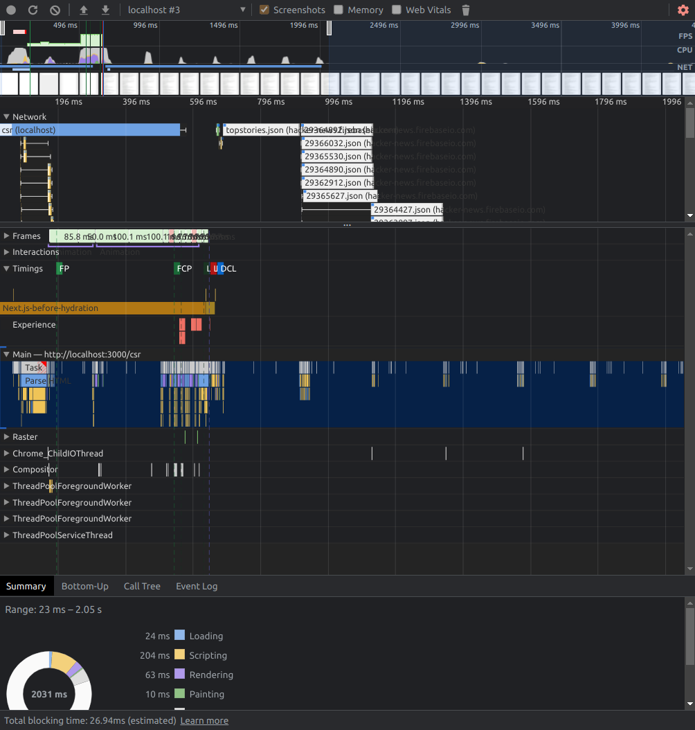This screenshot has height=730, width=695.
Task: Click the Summary pane scroll down arrow
Action: coord(690,704)
